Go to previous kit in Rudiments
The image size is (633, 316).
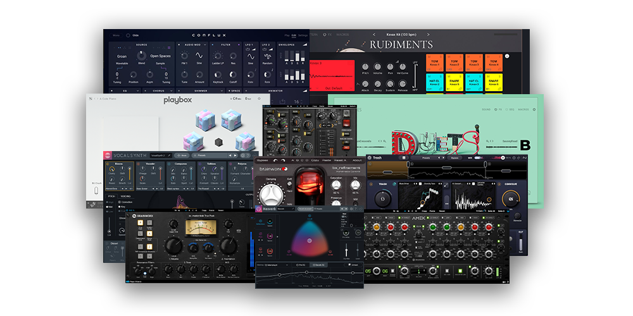click(374, 35)
